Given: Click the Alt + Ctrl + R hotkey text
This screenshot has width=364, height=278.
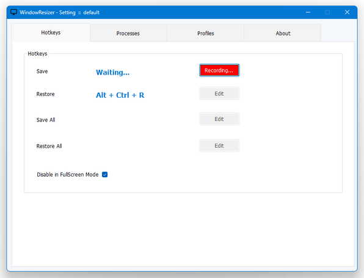Looking at the screenshot, I should [x=120, y=95].
